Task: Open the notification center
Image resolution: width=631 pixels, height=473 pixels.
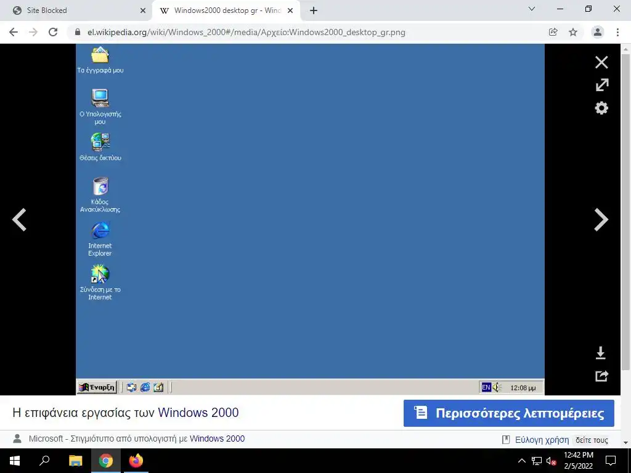Action: click(611, 461)
